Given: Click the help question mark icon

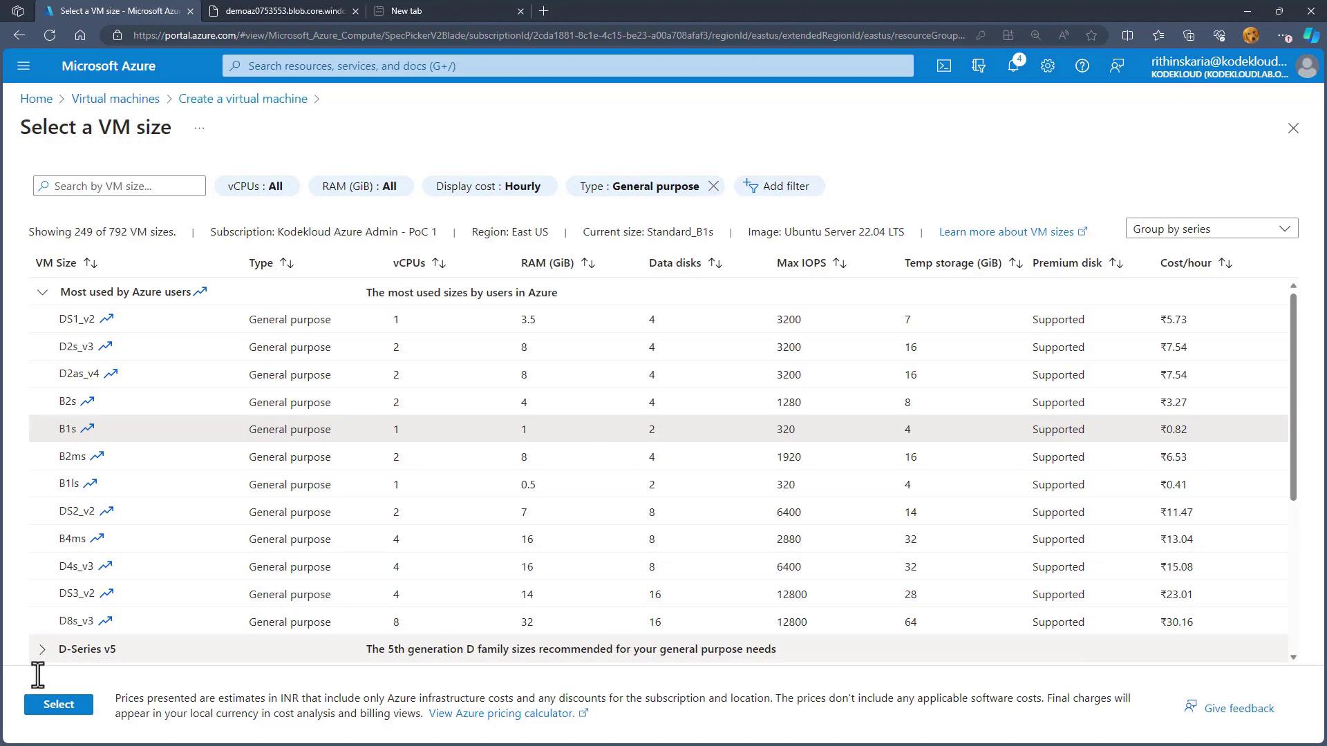Looking at the screenshot, I should coord(1082,66).
